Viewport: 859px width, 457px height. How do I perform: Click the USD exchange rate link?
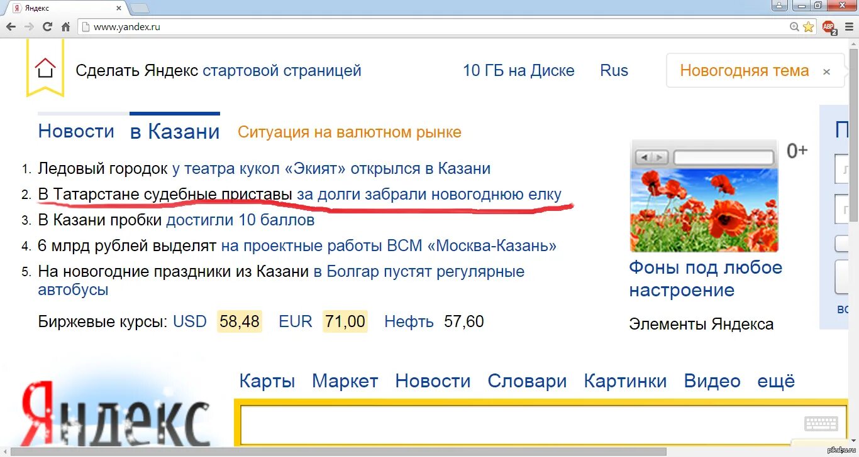pyautogui.click(x=190, y=322)
